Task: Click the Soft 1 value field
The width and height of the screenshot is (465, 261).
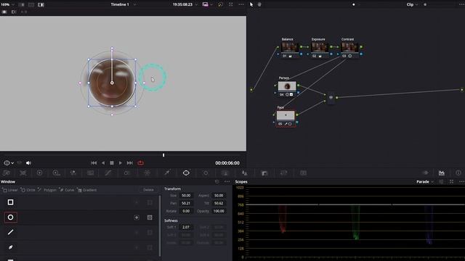Action: [186, 227]
